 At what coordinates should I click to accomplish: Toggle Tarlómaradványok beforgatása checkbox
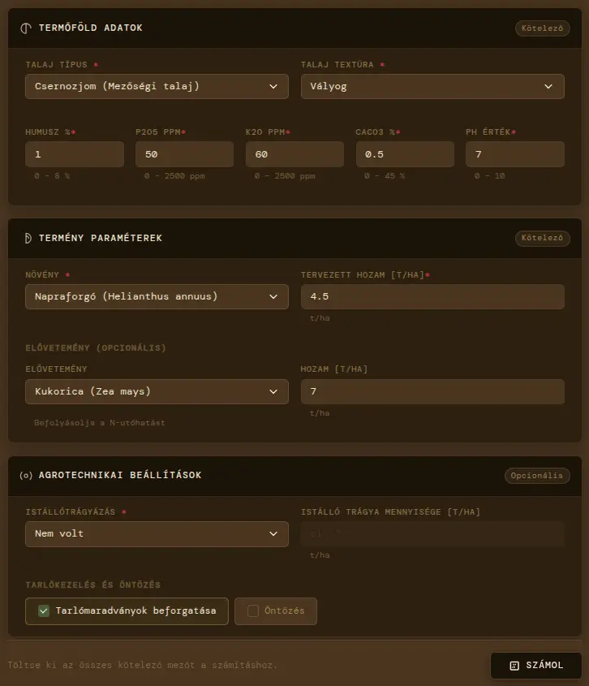[x=45, y=610]
